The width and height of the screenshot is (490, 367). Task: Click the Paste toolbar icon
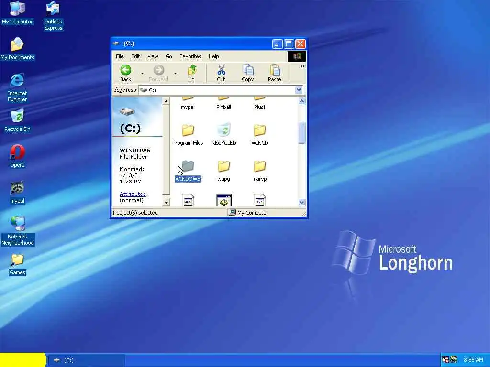pos(274,73)
